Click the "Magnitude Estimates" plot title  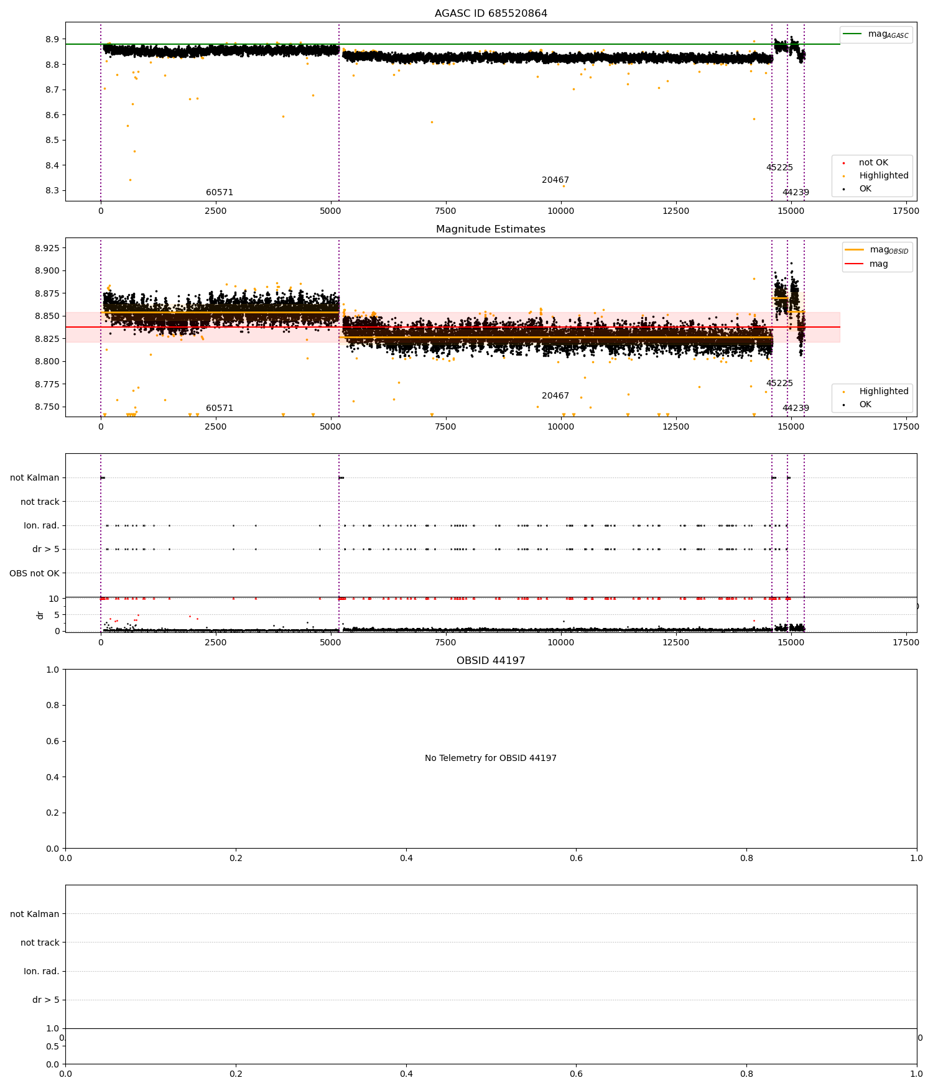pos(491,229)
